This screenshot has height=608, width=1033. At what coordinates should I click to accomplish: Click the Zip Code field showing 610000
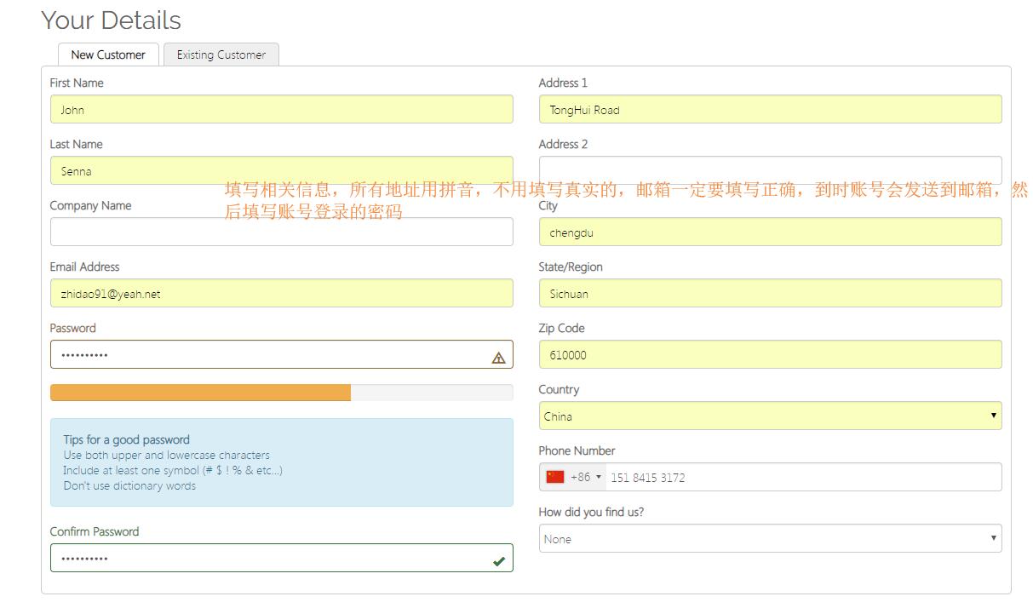click(770, 354)
